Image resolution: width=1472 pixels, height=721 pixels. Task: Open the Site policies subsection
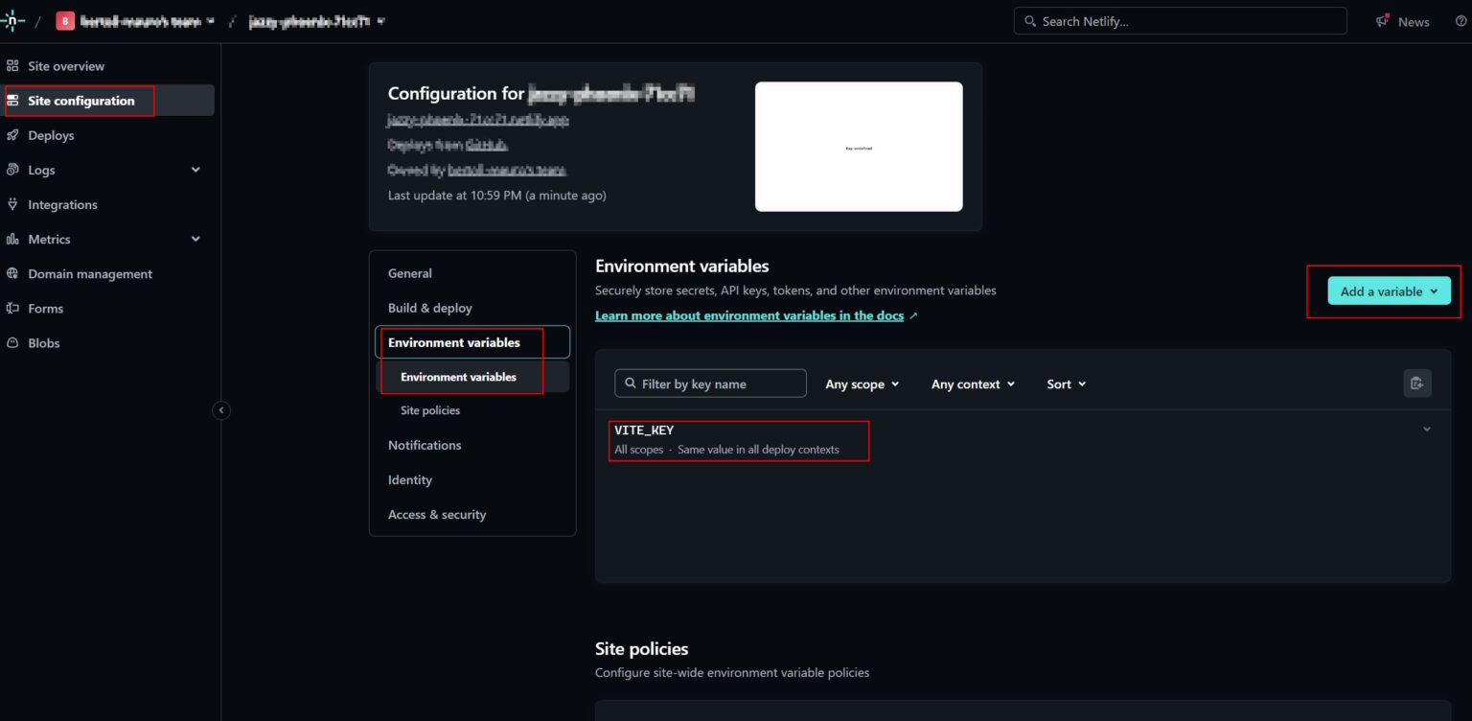click(430, 410)
